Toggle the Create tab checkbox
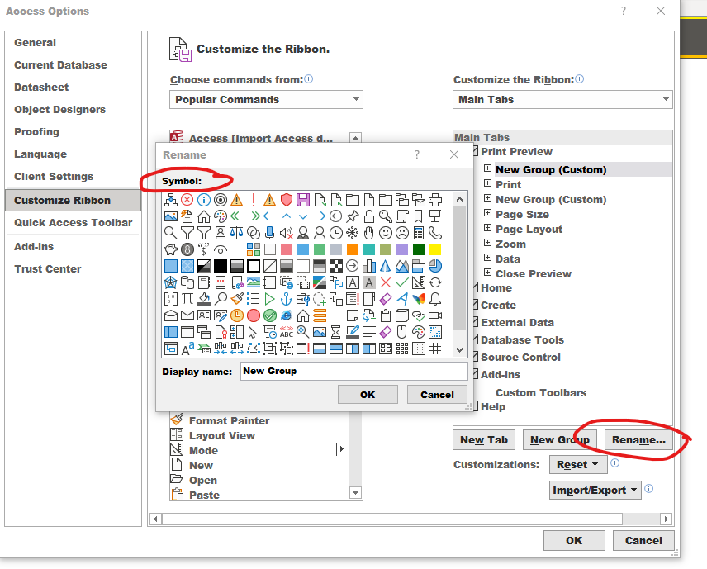The height and width of the screenshot is (569, 707). 475,305
